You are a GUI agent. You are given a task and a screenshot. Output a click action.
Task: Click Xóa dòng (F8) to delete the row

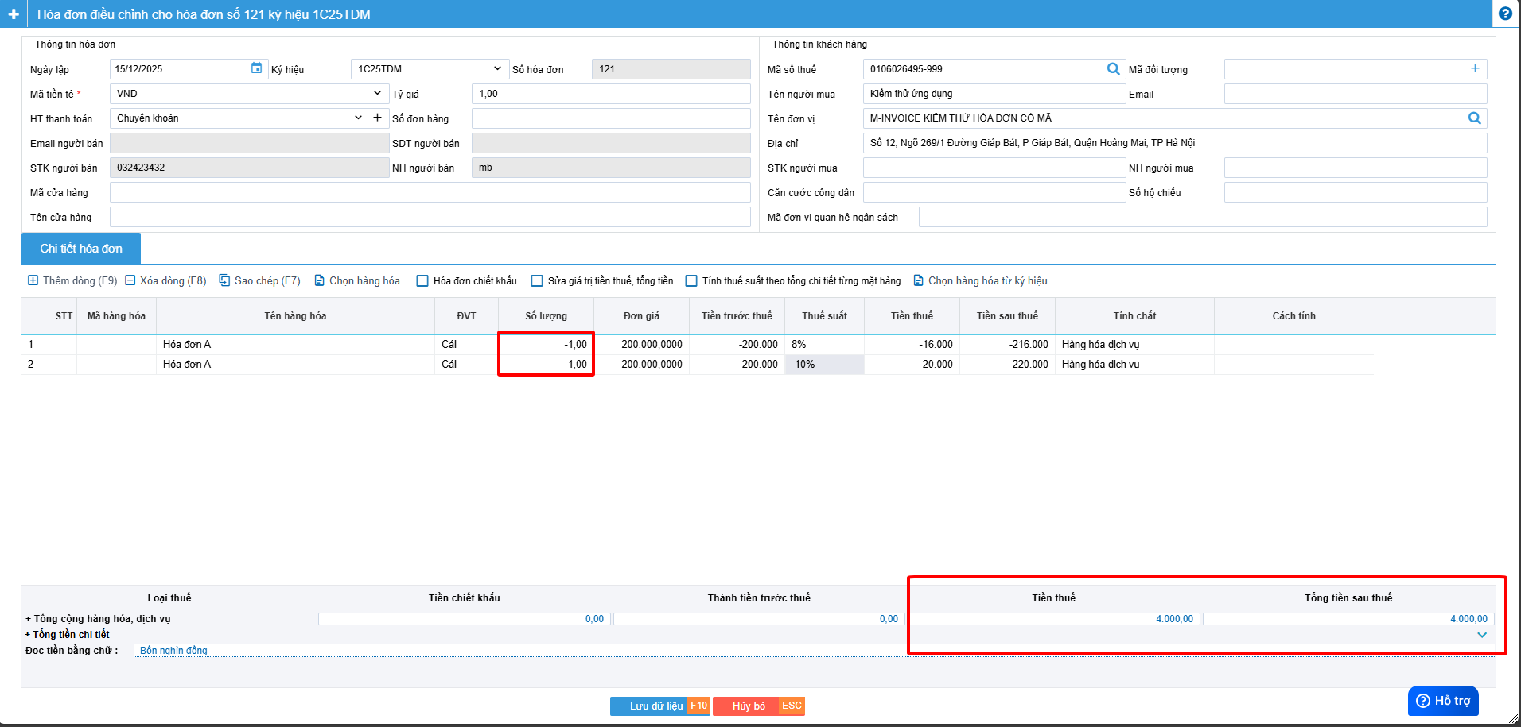tap(165, 280)
